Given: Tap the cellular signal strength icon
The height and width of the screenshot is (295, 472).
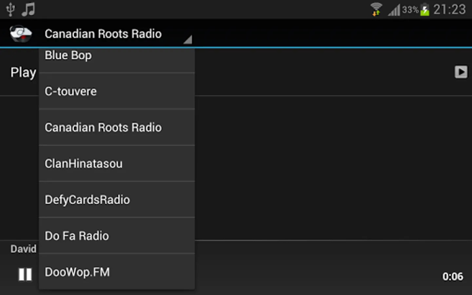Looking at the screenshot, I should click(394, 10).
